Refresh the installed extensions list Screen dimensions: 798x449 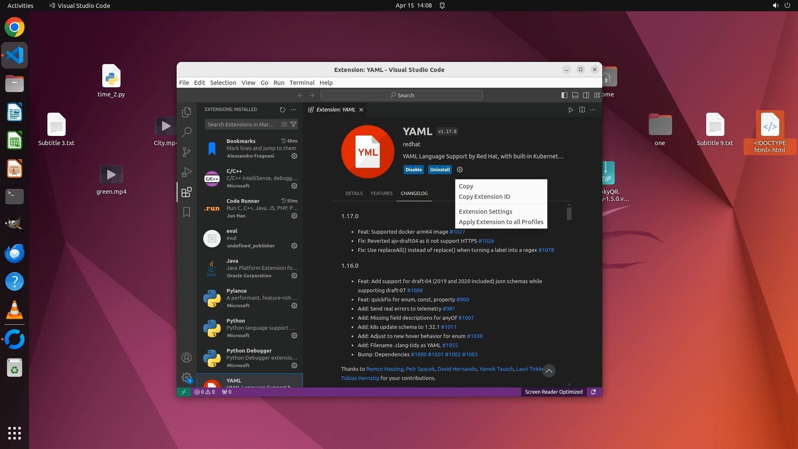click(283, 110)
